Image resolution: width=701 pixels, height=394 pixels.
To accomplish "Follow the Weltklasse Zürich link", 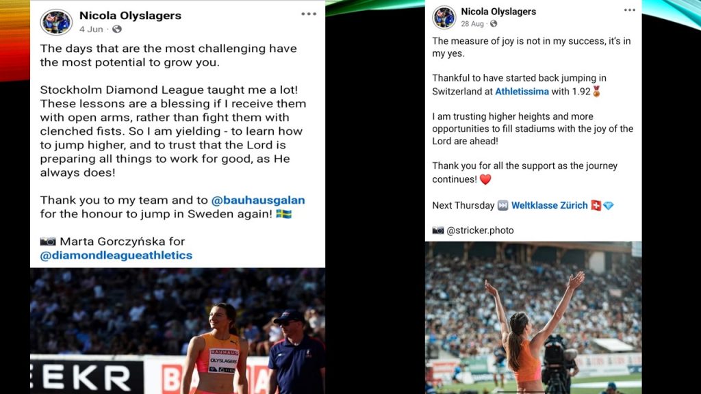I will pos(550,205).
